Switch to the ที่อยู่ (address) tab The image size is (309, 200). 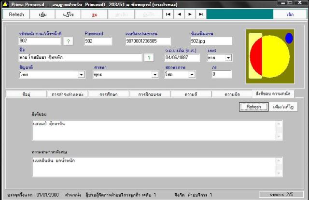(26, 94)
